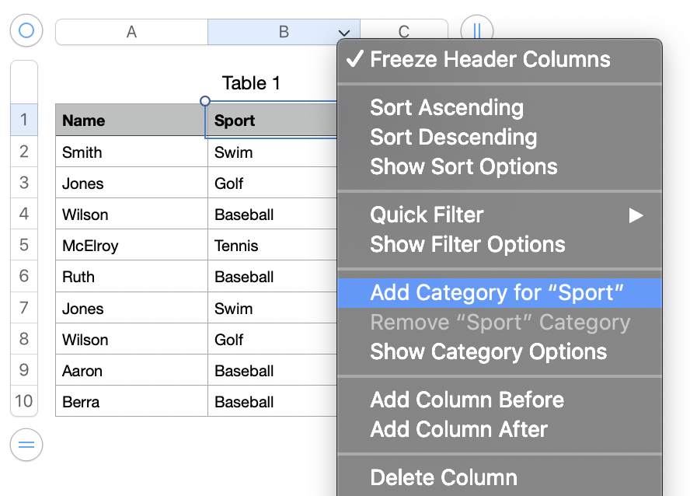Expand the Quick Filter submenu arrow
Viewport: 690px width, 496px height.
point(636,215)
